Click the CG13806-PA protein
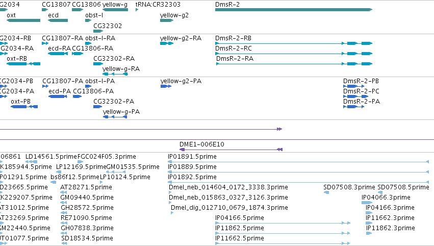 77,96
